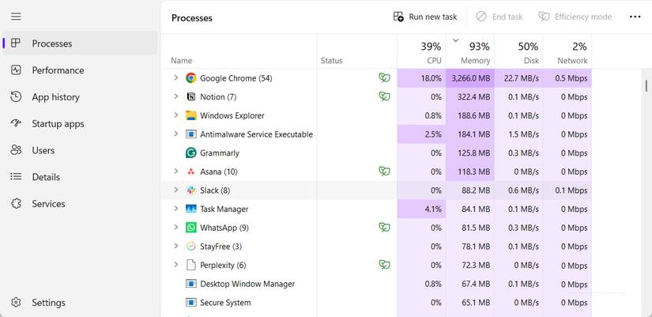Open the Services page
Image resolution: width=652 pixels, height=317 pixels.
(81, 204)
